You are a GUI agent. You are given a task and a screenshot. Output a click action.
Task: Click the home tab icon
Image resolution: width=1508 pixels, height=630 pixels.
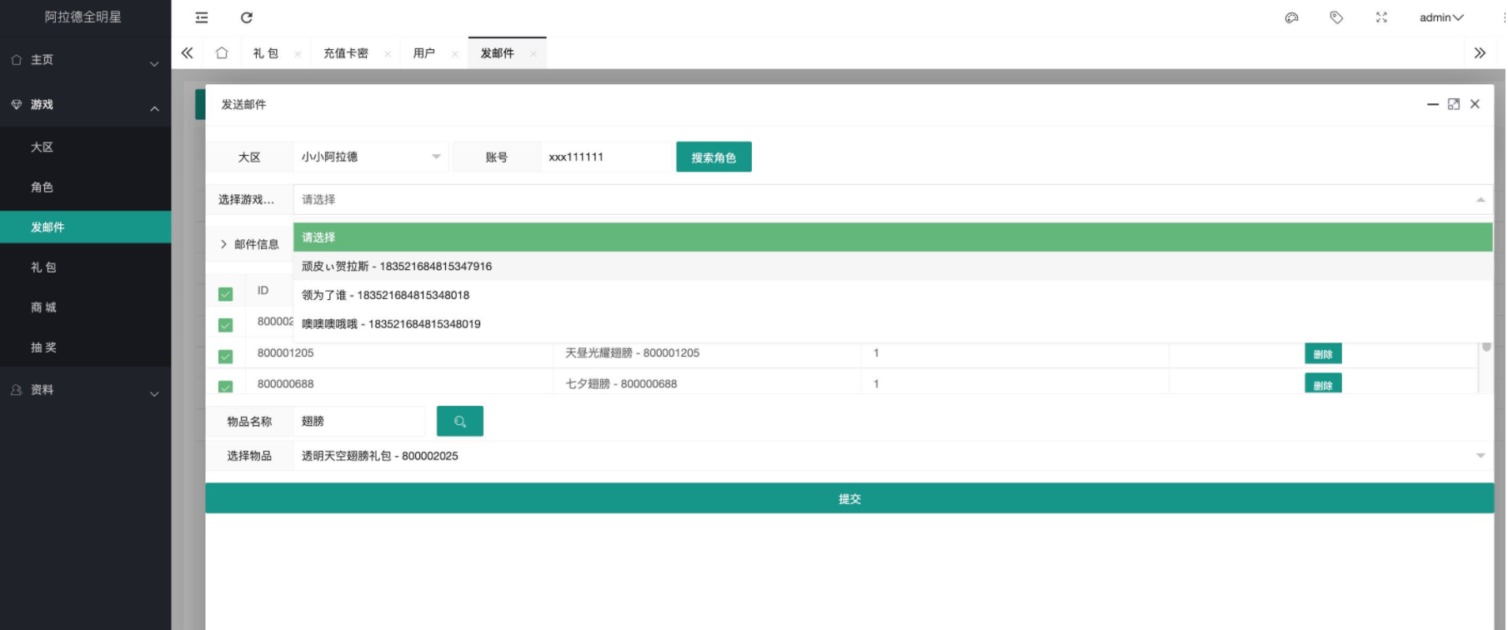(222, 53)
